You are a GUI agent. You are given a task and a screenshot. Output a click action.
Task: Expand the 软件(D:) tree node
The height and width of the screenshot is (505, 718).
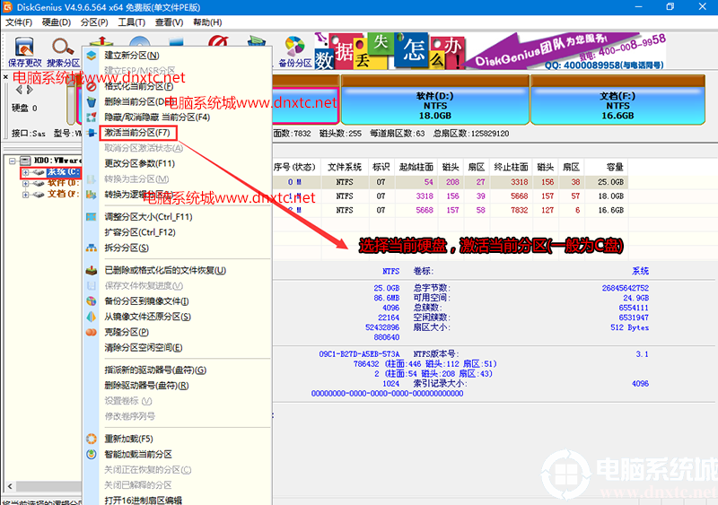point(26,183)
